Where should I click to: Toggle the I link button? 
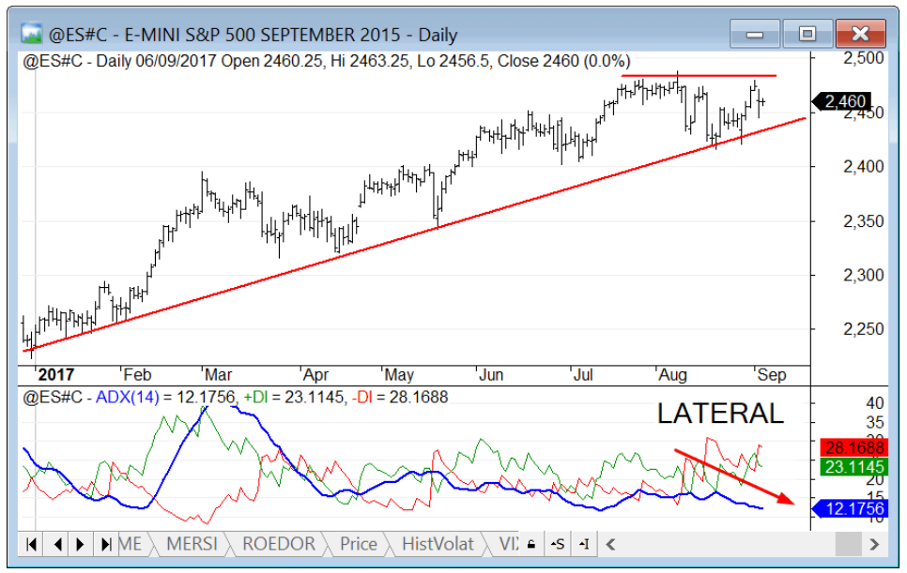583,544
